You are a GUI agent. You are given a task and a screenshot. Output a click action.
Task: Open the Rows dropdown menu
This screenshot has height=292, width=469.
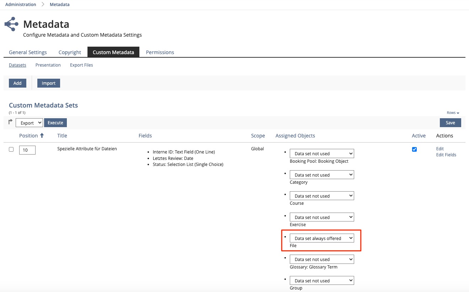[453, 113]
